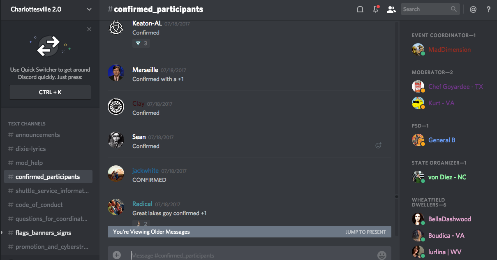Toggle reaction on Radical's message
Image resolution: width=497 pixels, height=260 pixels.
(141, 223)
